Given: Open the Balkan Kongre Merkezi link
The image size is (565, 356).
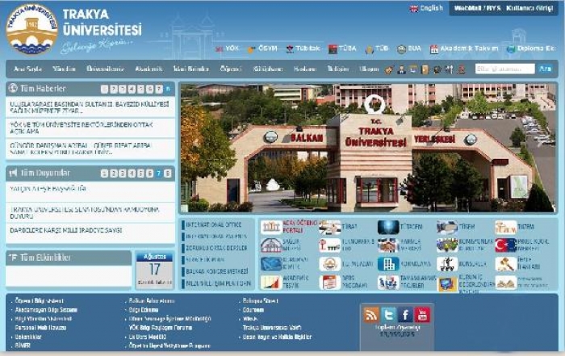Looking at the screenshot, I should tap(216, 271).
